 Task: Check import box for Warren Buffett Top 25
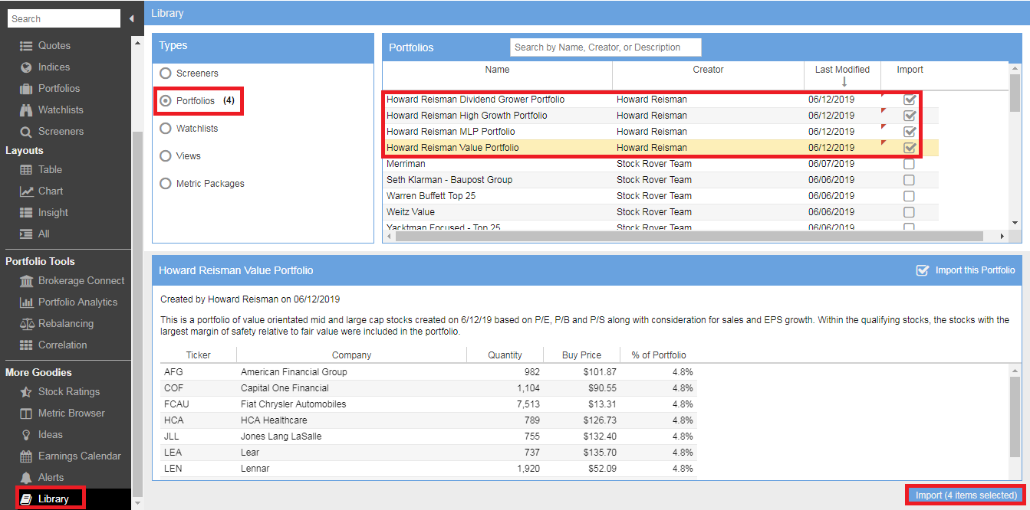[x=909, y=196]
